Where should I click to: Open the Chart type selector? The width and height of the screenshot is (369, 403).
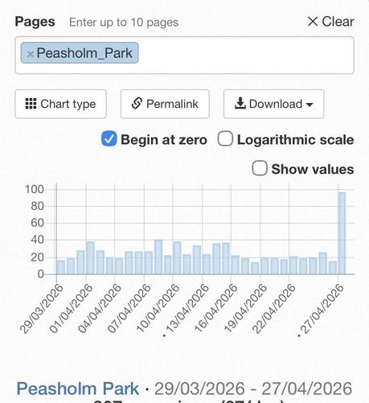pyautogui.click(x=60, y=104)
